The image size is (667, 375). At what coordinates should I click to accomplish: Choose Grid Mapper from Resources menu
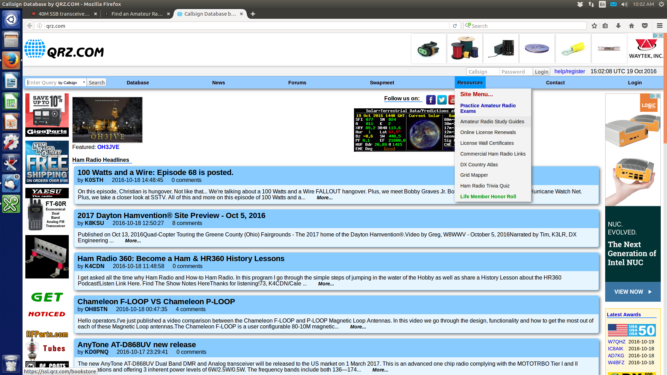coord(474,175)
